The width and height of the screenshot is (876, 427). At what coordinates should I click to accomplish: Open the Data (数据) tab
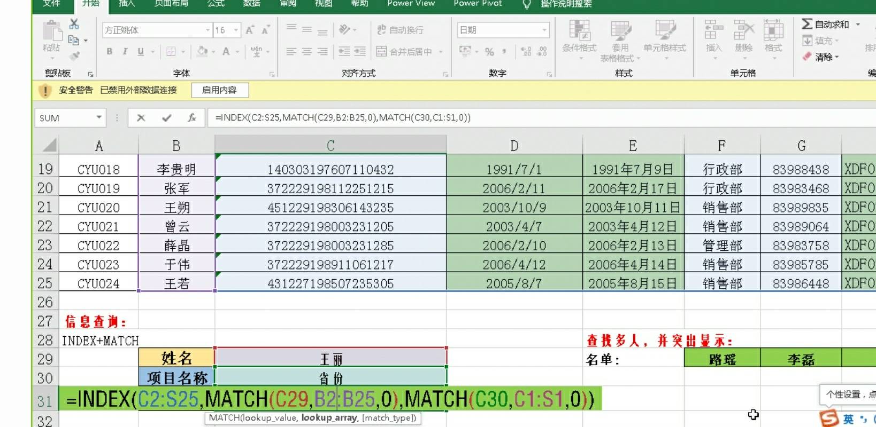[252, 4]
